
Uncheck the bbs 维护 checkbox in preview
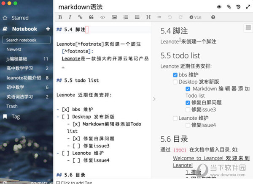coord(175,75)
